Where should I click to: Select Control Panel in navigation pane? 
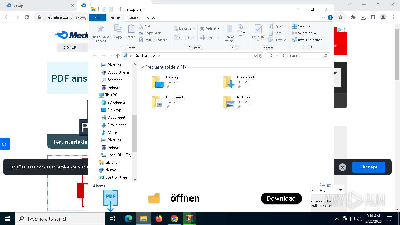pos(113,177)
